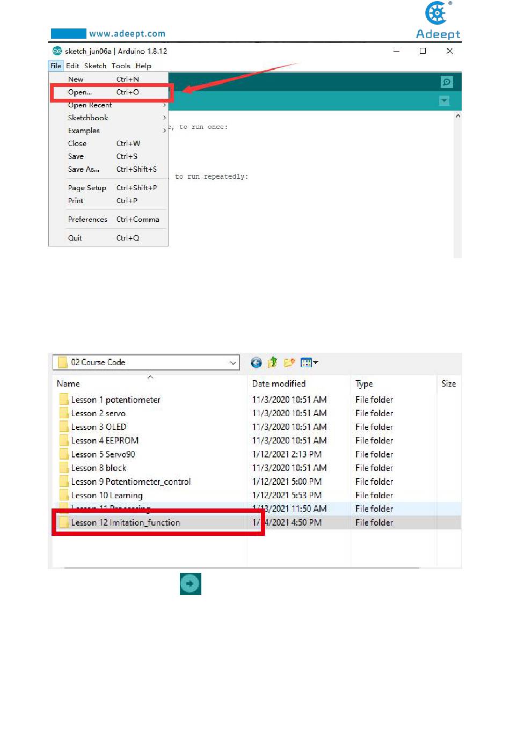Screen dimensions: 510x756
Task: Open the Serial Monitor magnifier icon
Action: click(x=447, y=82)
